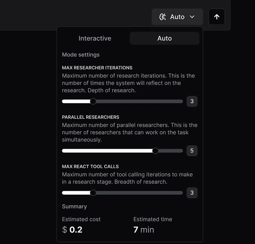Screen dimensions: 255x244
Task: Select the Auto tab
Action: 164,38
